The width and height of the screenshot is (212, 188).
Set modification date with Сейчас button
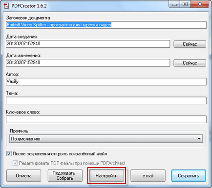click(190, 63)
